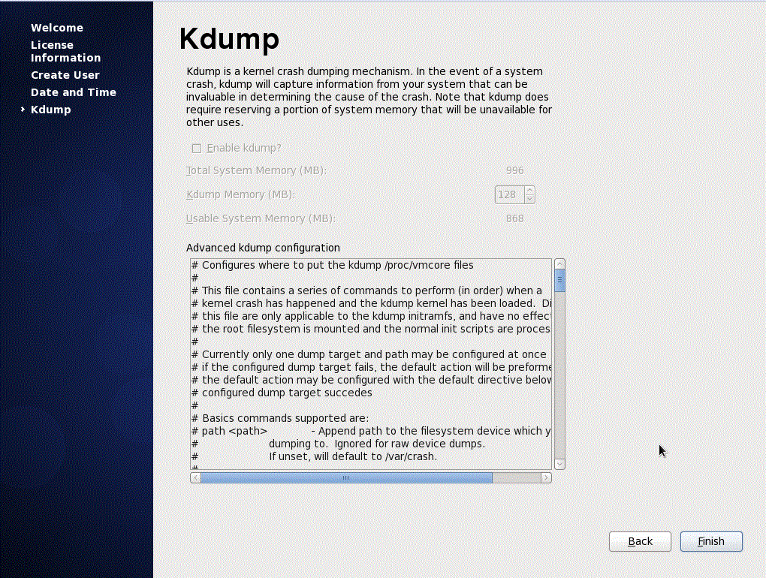The width and height of the screenshot is (766, 578).
Task: Click the horizontal scrollbar right arrow
Action: [x=546, y=477]
